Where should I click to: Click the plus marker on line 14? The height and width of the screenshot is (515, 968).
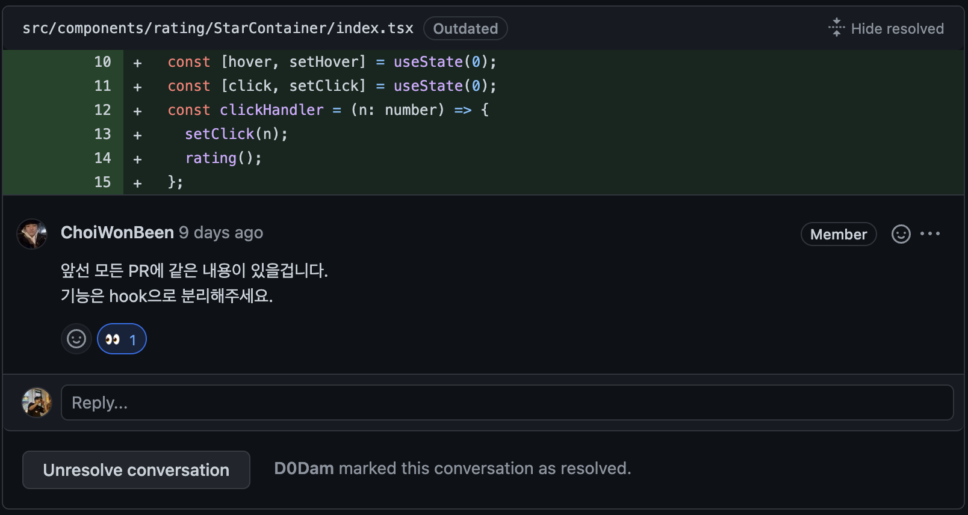[x=137, y=159]
